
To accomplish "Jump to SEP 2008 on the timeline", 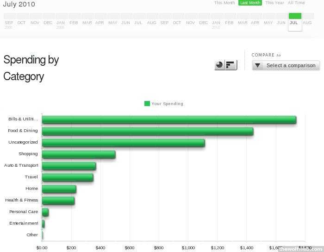I will tap(9, 22).
